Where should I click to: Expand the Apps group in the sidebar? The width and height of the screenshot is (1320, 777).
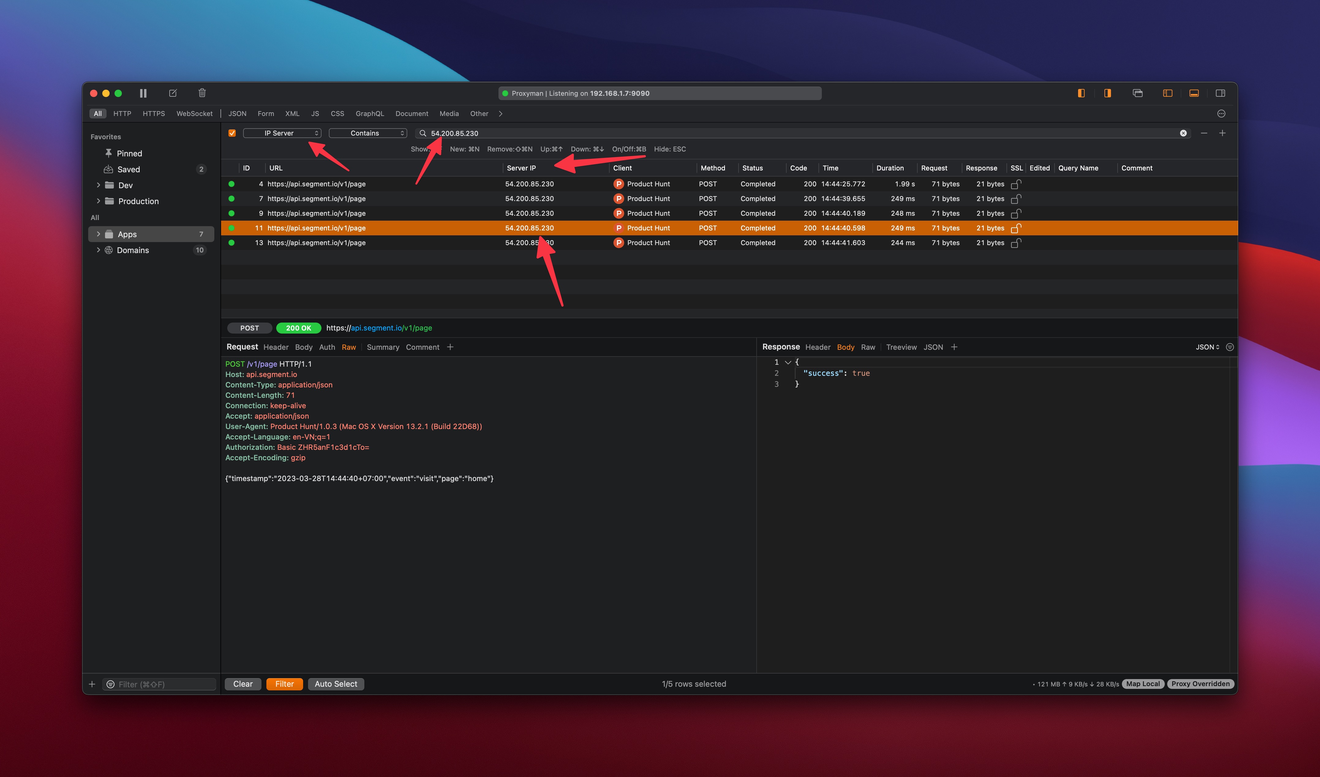(x=99, y=234)
